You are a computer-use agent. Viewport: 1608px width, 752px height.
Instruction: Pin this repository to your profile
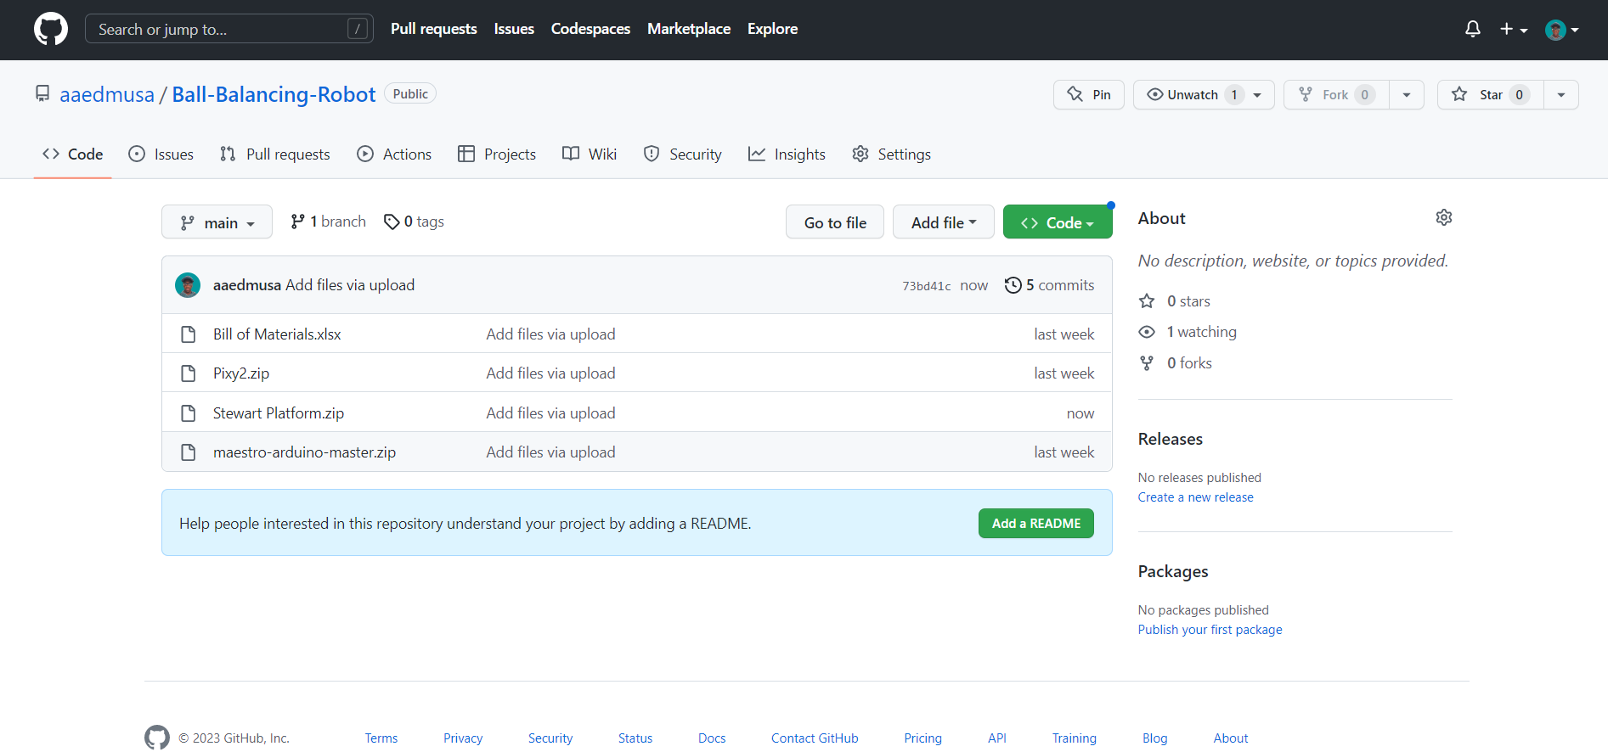click(1089, 95)
